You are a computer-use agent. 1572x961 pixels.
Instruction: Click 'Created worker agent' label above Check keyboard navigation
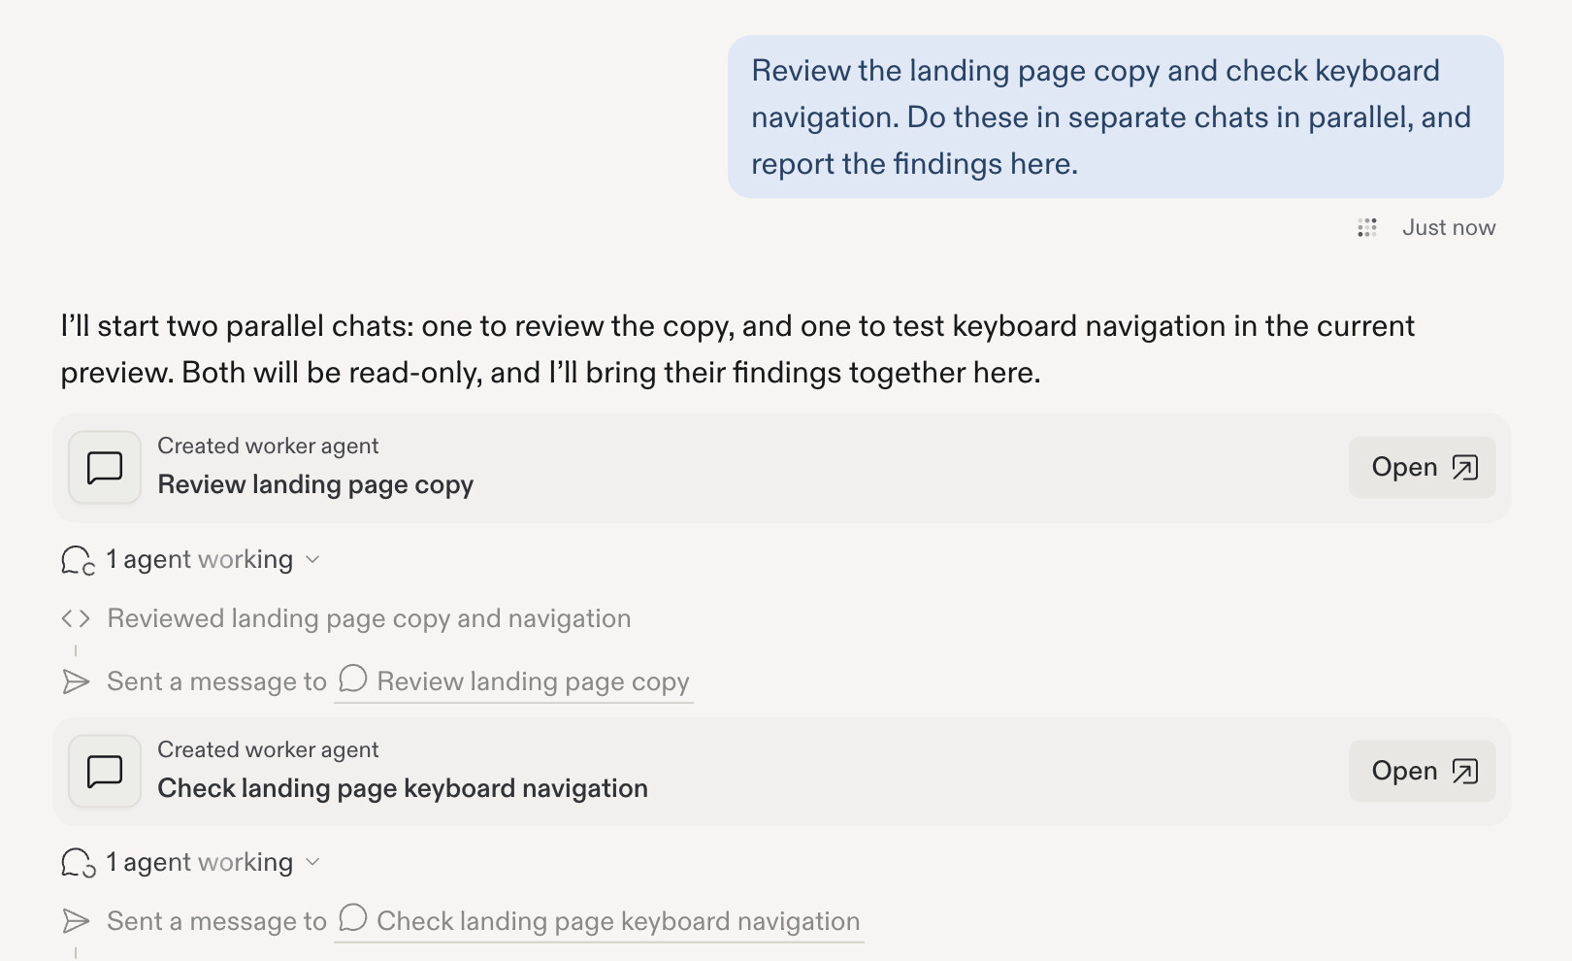tap(268, 749)
